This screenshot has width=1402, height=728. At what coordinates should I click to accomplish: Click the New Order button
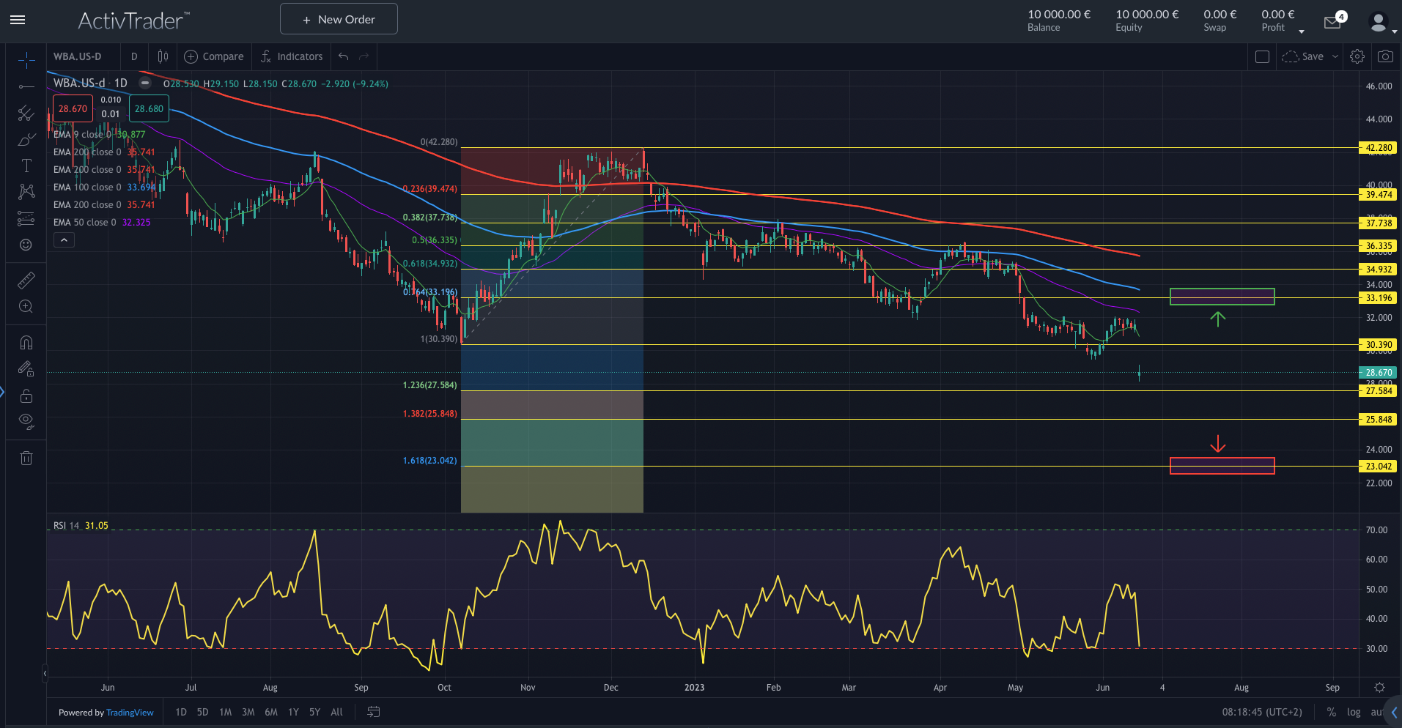coord(339,19)
